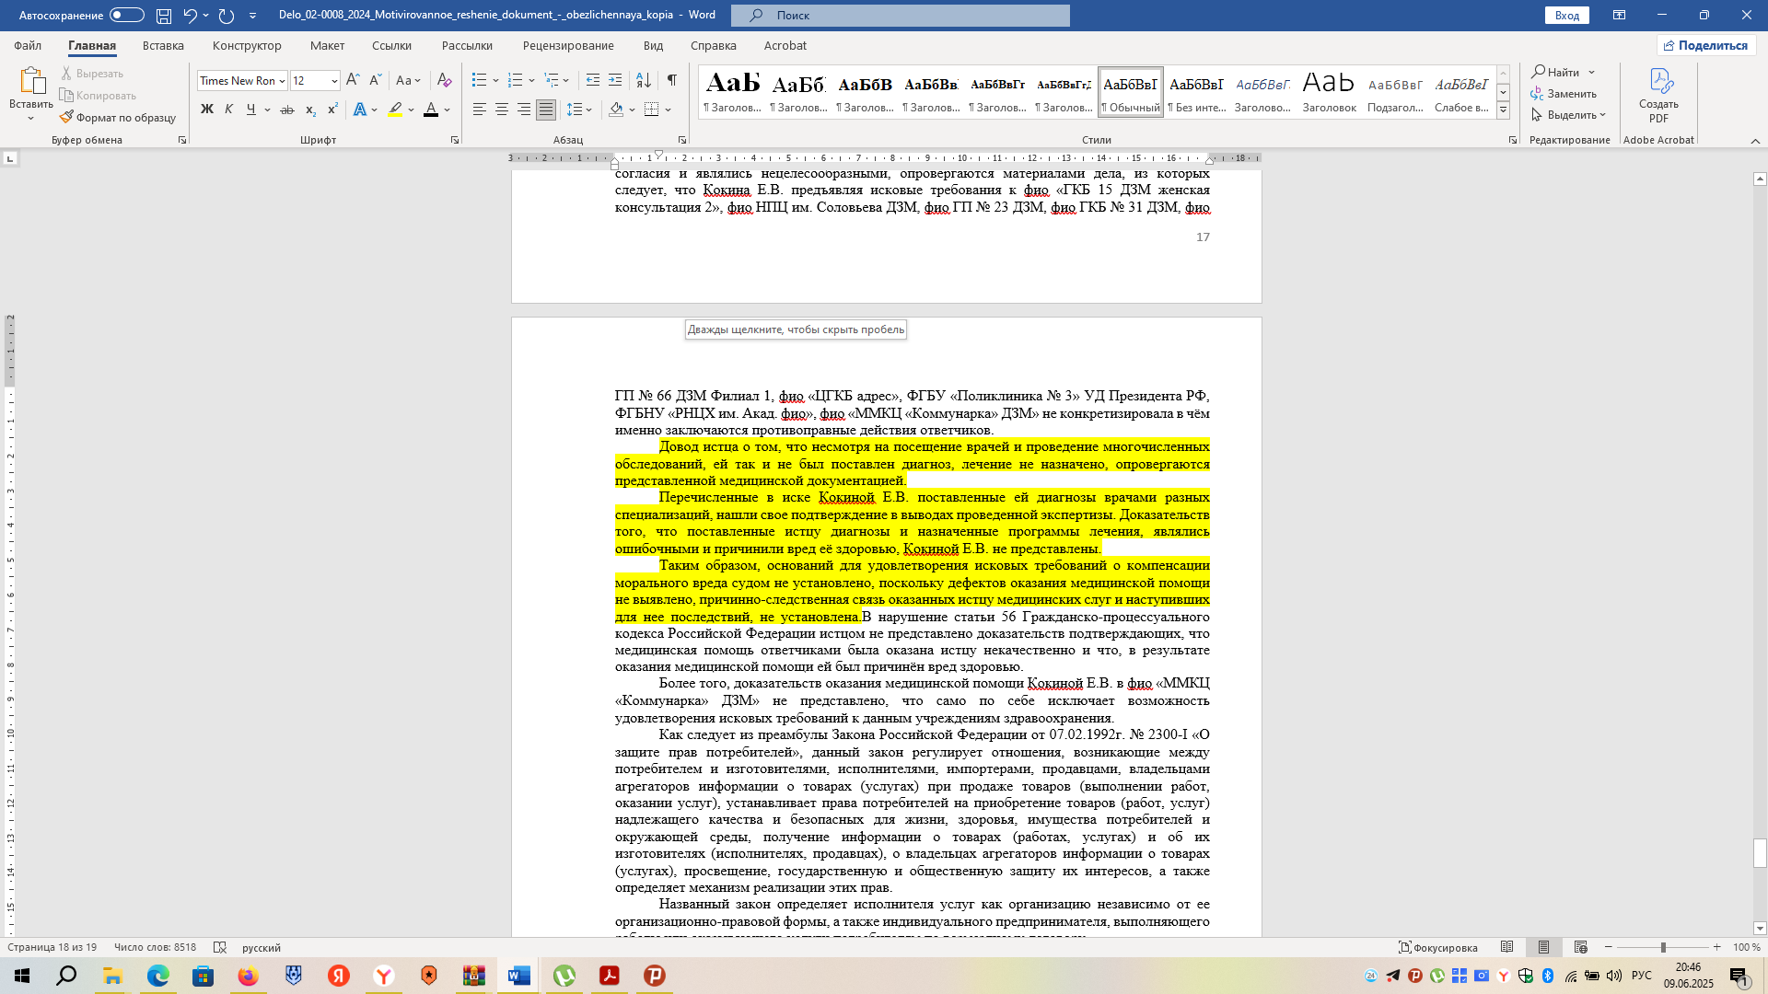Toggle justified alignment

click(546, 110)
